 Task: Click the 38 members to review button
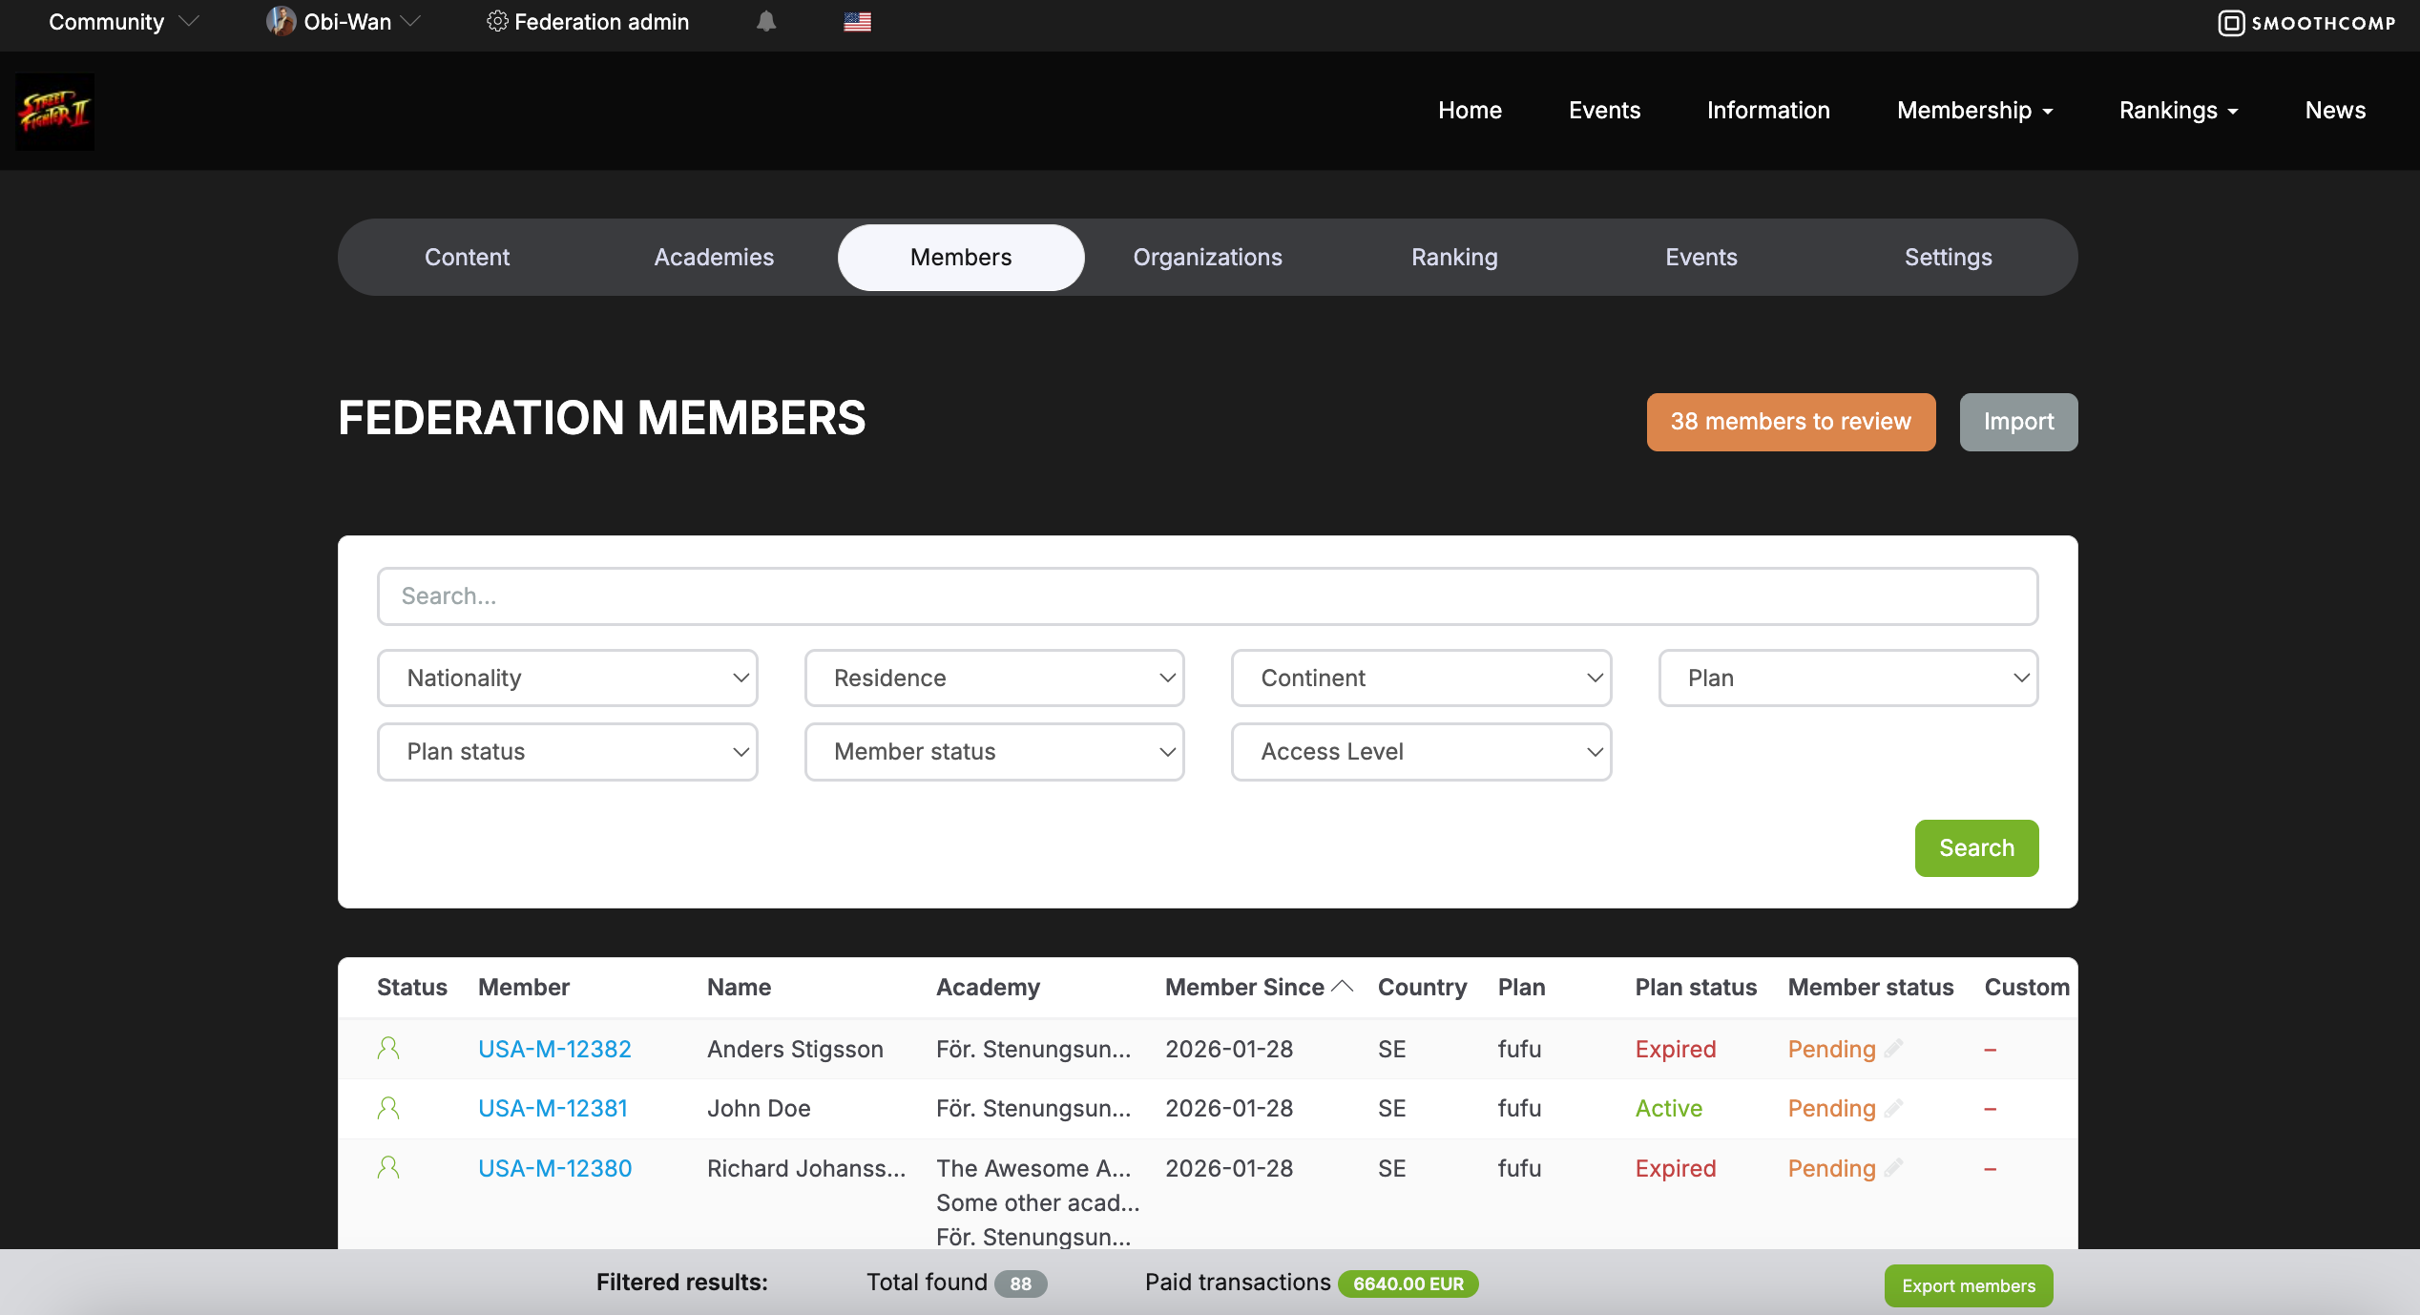(1790, 422)
